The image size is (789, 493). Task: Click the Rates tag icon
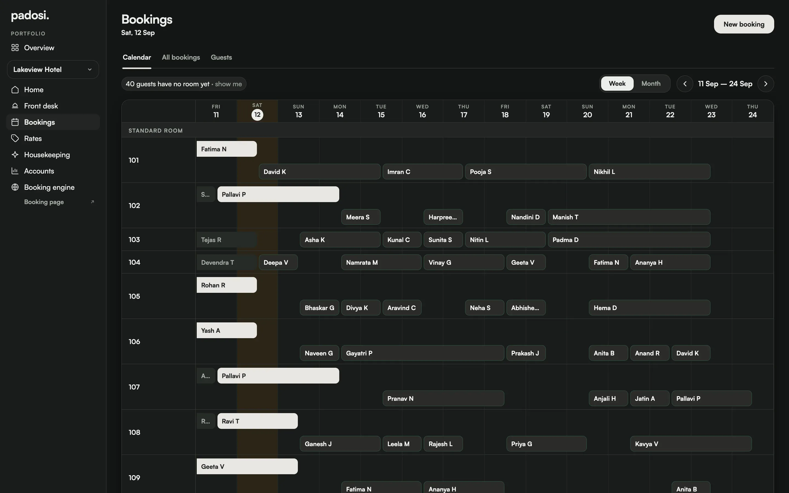click(x=15, y=139)
